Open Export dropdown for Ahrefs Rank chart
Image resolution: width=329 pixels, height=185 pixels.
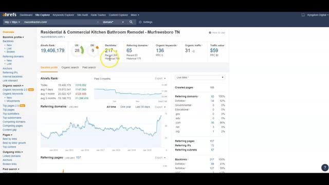point(160,79)
